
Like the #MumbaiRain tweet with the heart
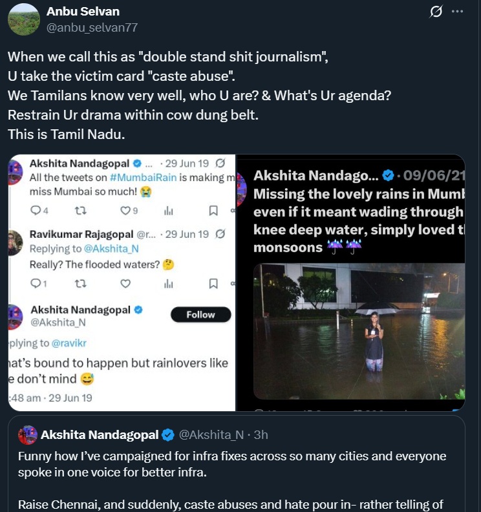[x=125, y=210]
